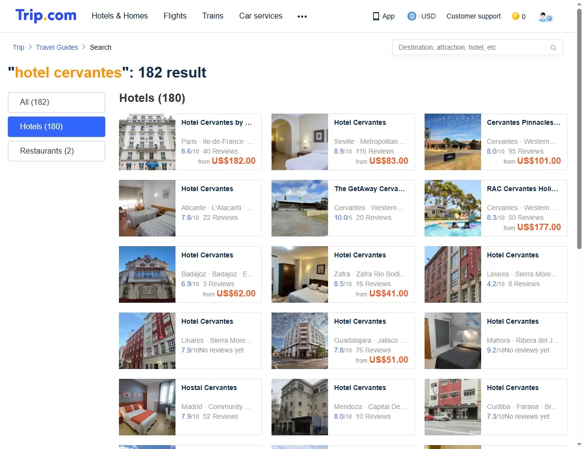Viewport: 583px width, 449px height.
Task: Click the globe language icon
Action: click(411, 16)
